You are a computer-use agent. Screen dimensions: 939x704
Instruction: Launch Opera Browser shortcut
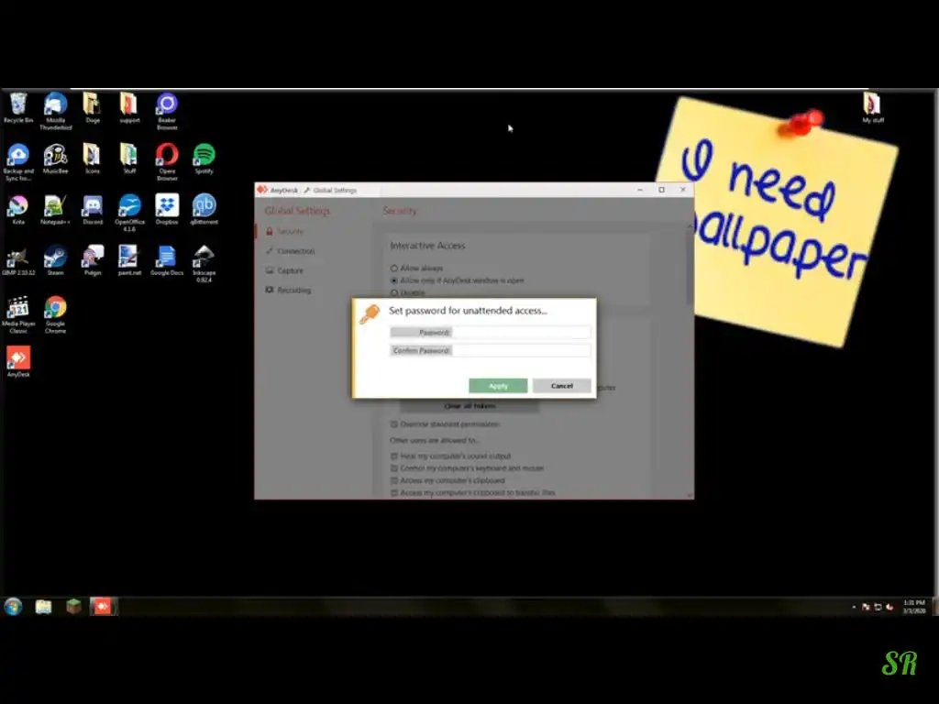pos(167,162)
